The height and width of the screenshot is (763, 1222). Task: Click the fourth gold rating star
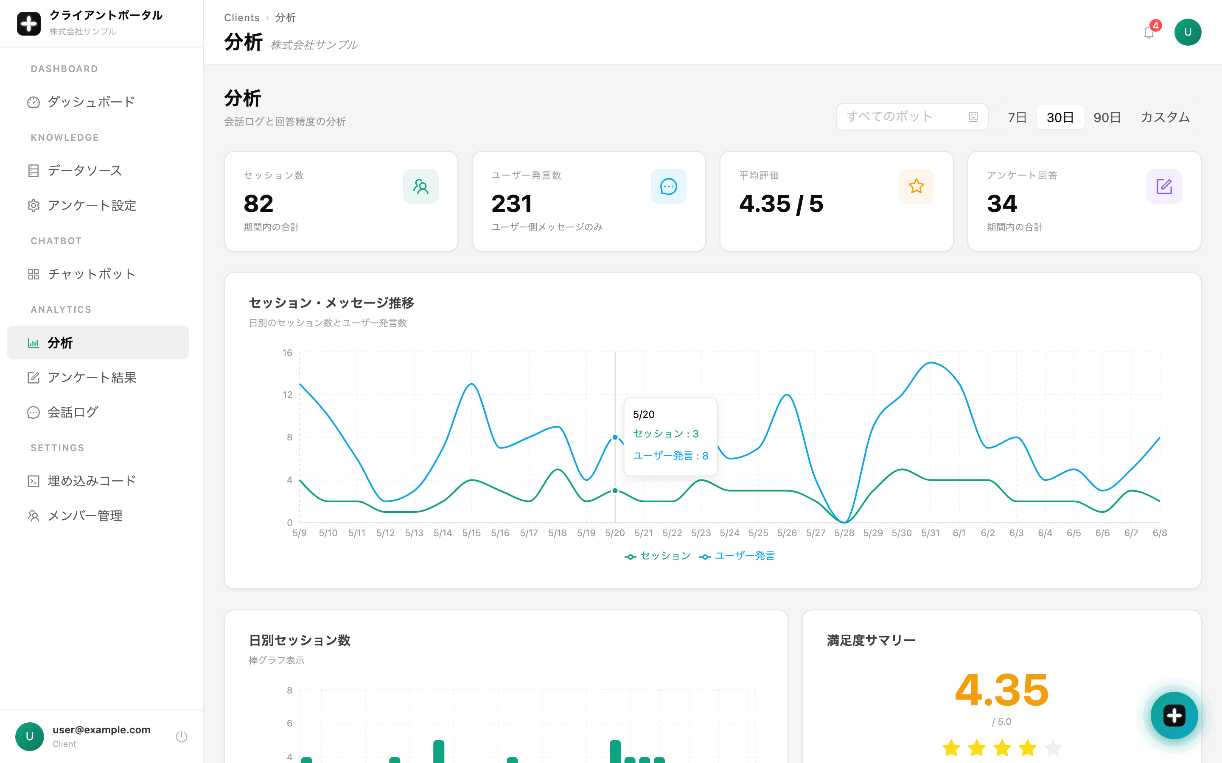click(1028, 748)
